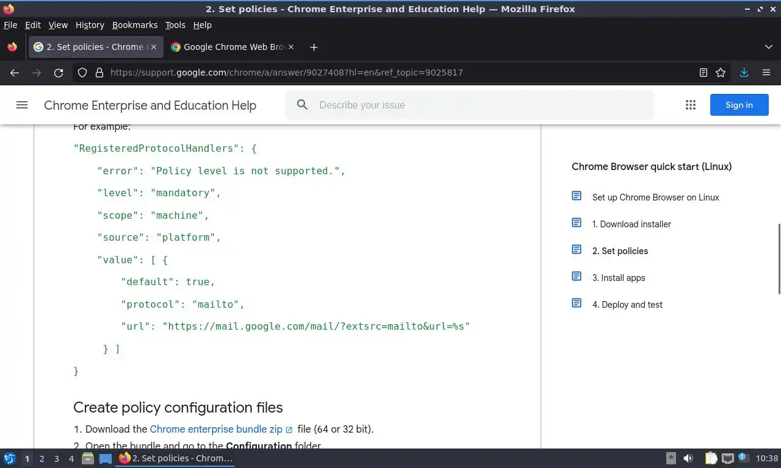The width and height of the screenshot is (781, 468).
Task: Switch to Google Chrome Web Browser tab
Action: click(x=232, y=47)
